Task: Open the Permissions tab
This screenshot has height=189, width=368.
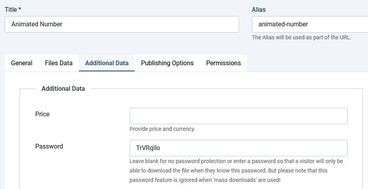Action: (223, 63)
